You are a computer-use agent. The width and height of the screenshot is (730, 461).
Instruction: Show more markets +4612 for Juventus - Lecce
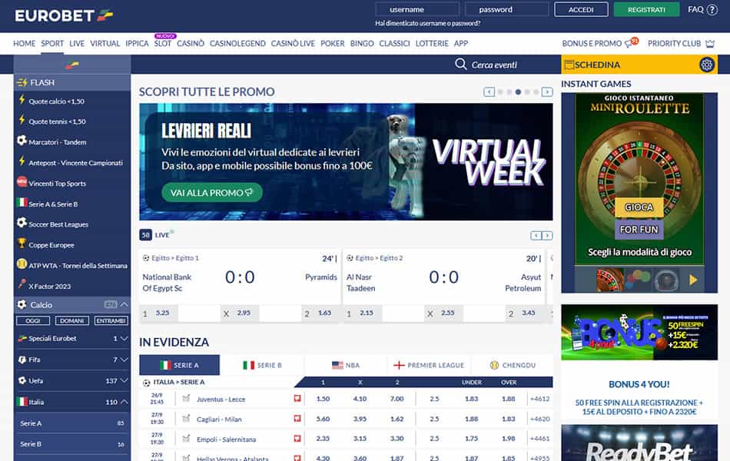click(x=539, y=399)
